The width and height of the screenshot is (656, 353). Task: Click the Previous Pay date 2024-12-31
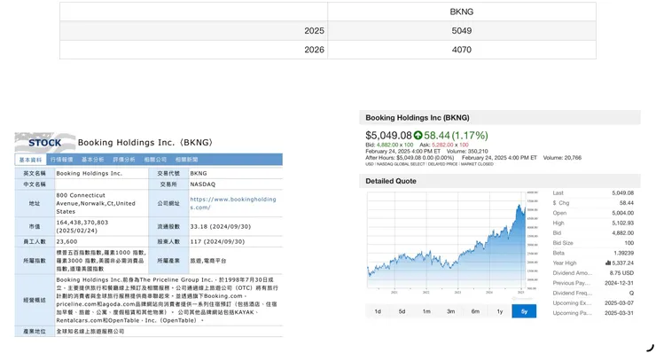pyautogui.click(x=619, y=283)
